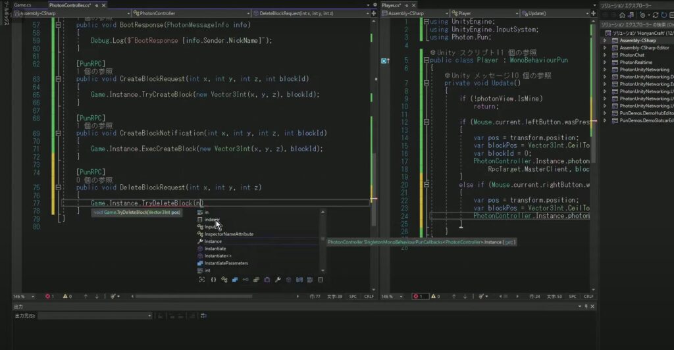This screenshot has width=674, height=350.
Task: Open the Output source dropdown
Action: (95, 316)
